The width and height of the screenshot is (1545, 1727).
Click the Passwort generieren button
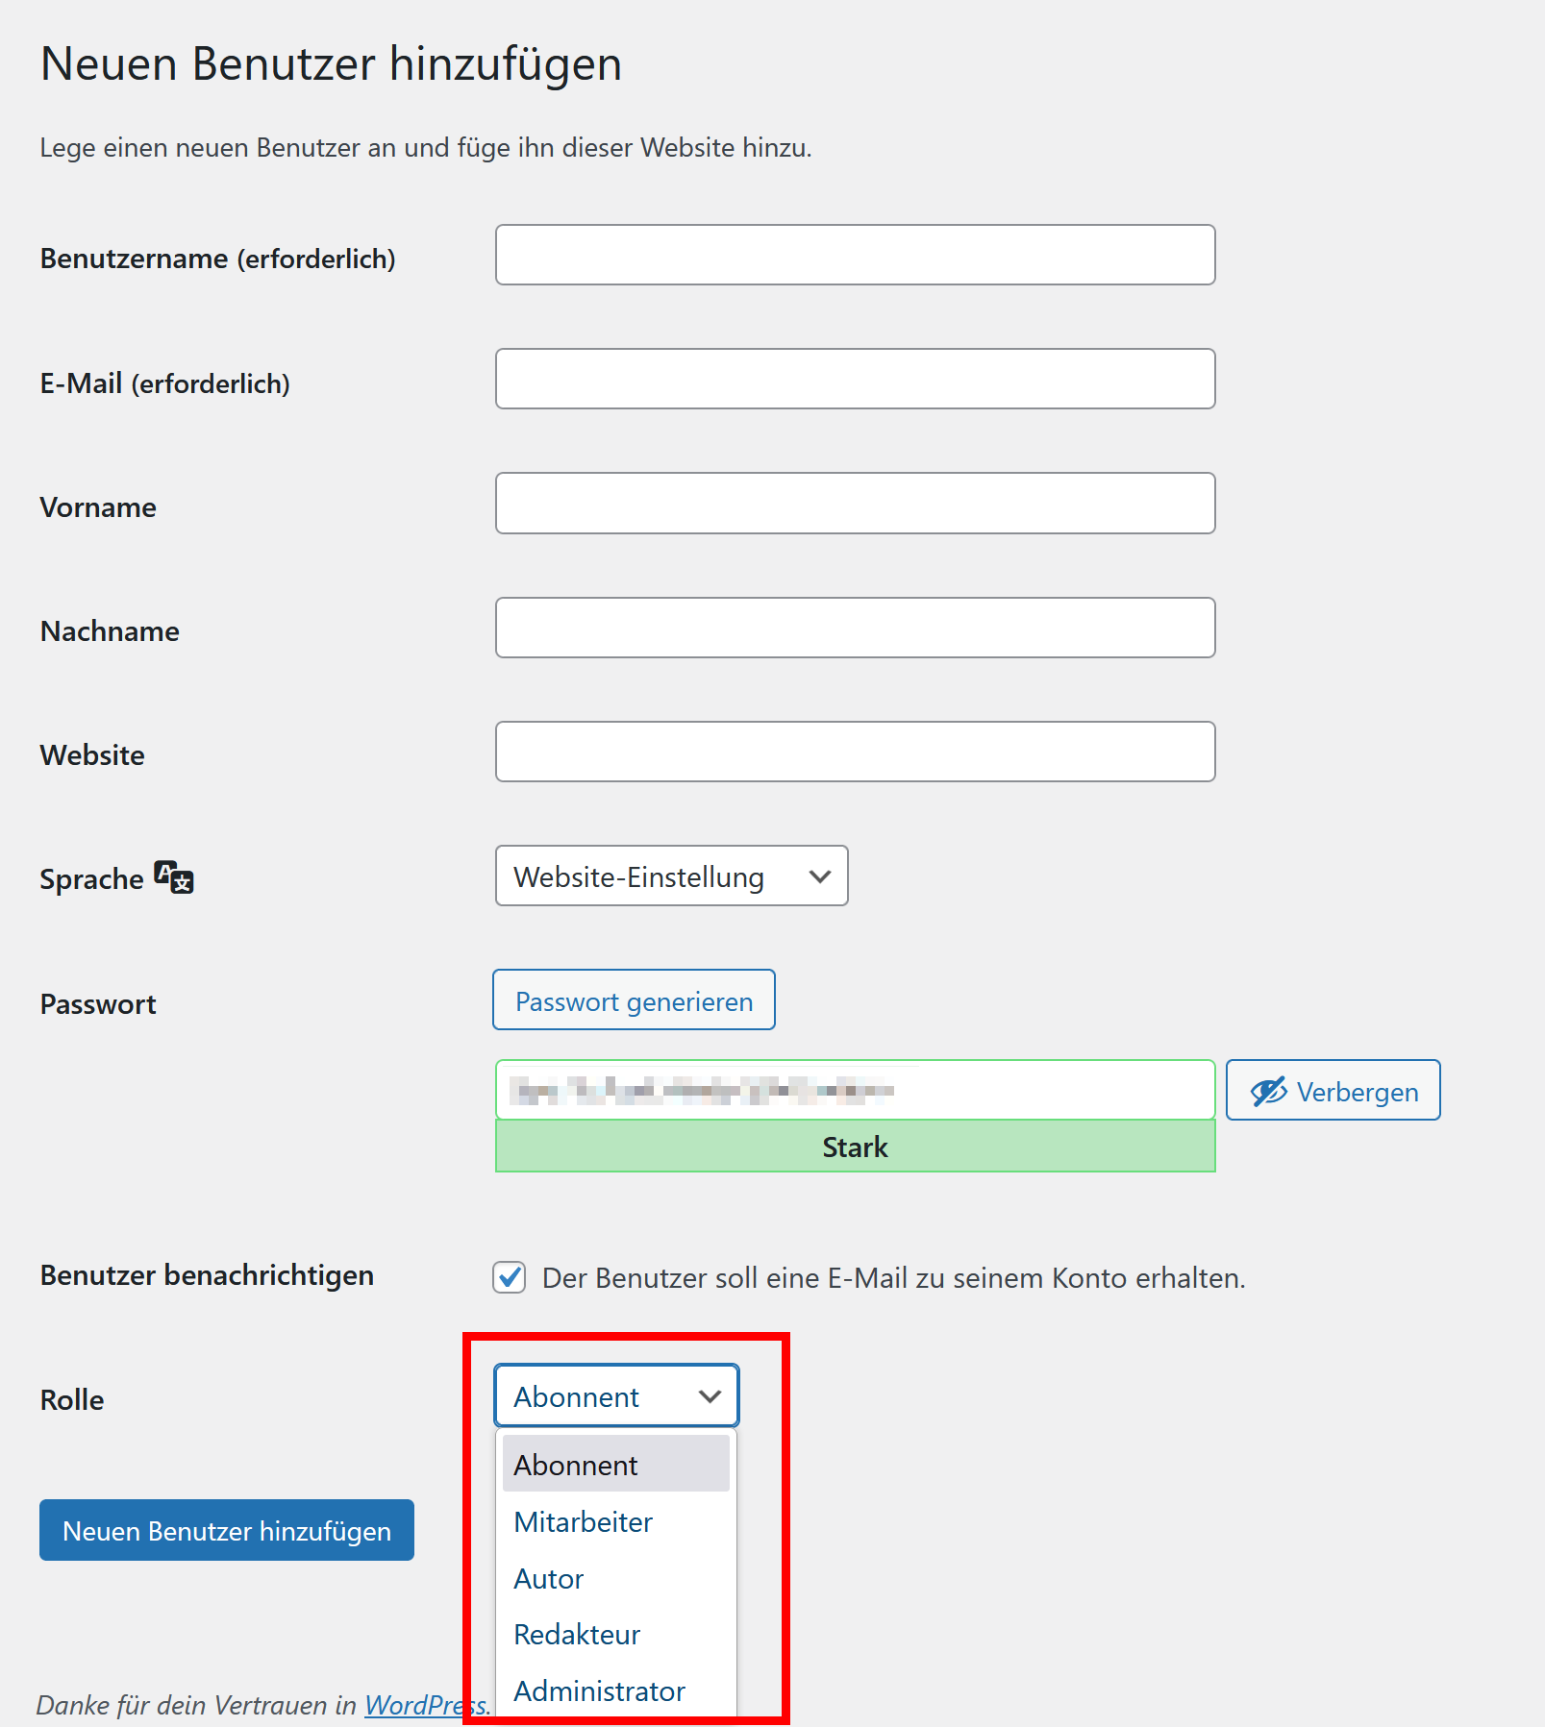pyautogui.click(x=634, y=999)
